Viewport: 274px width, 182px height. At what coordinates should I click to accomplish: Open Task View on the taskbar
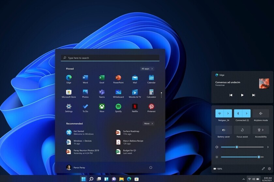pos(99,179)
